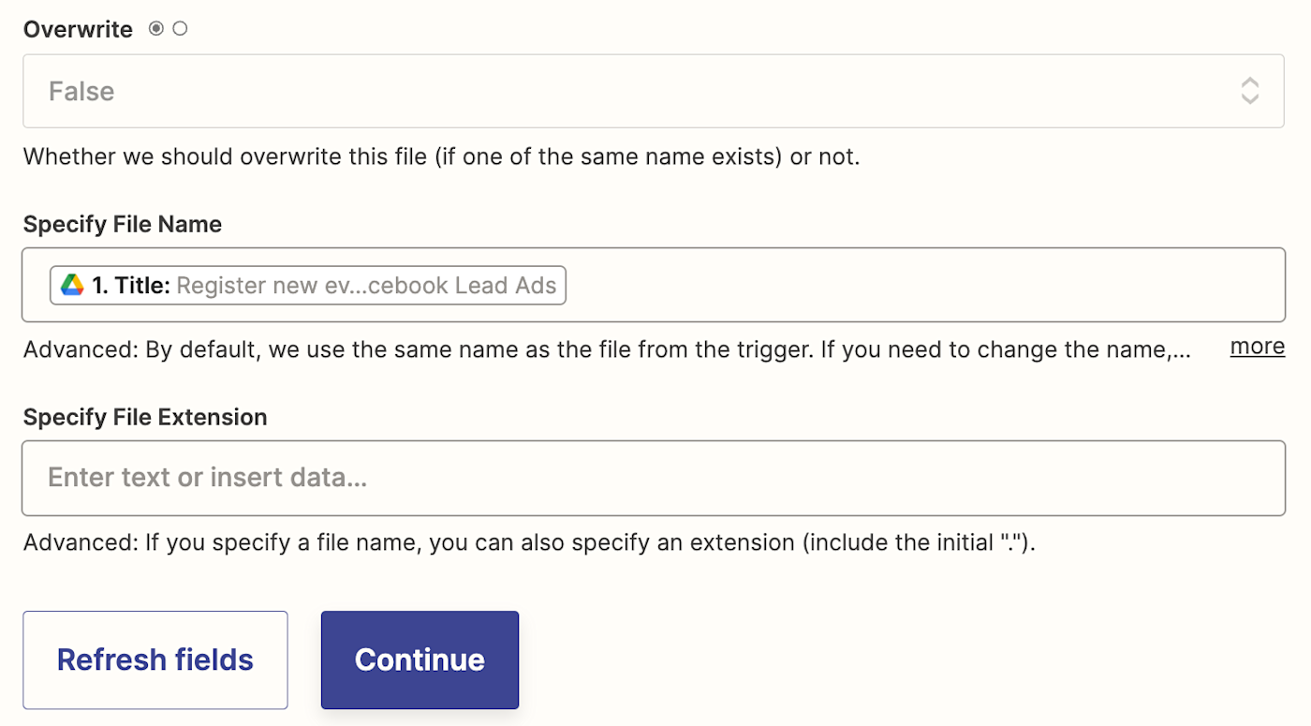The height and width of the screenshot is (726, 1311).
Task: Select the empty Overwrite radio option
Action: [180, 29]
